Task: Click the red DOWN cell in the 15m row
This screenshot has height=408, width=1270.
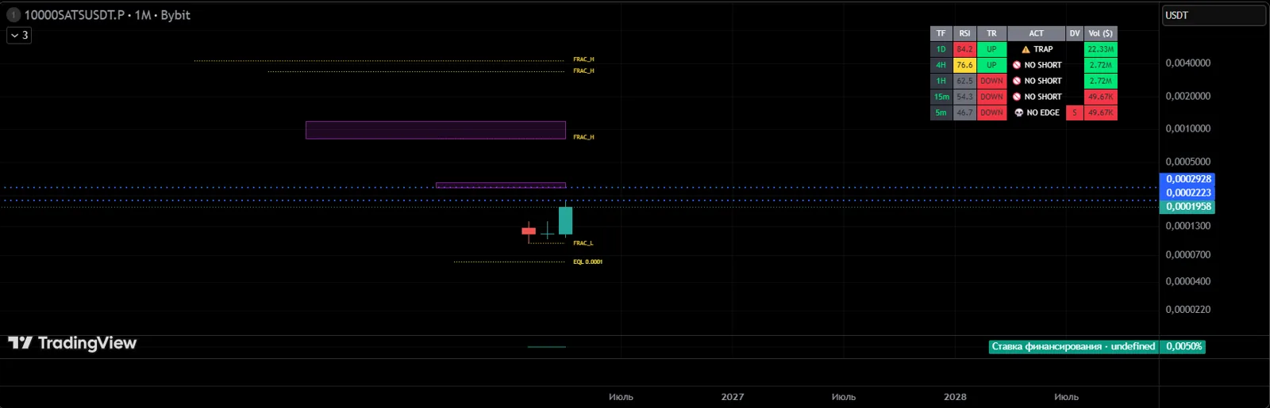Action: click(991, 97)
